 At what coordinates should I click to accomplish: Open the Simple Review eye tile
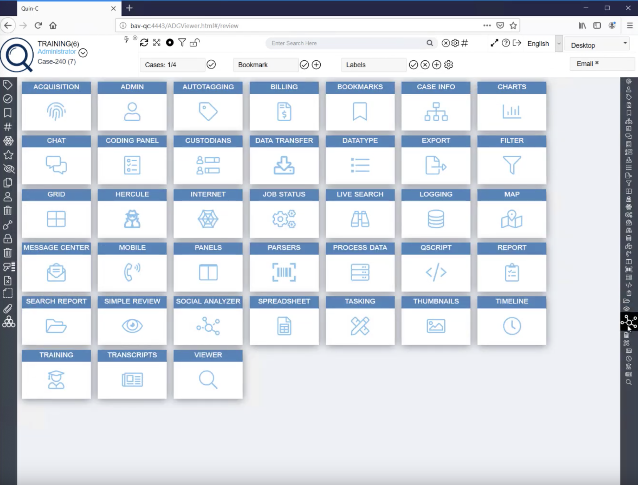[132, 321]
